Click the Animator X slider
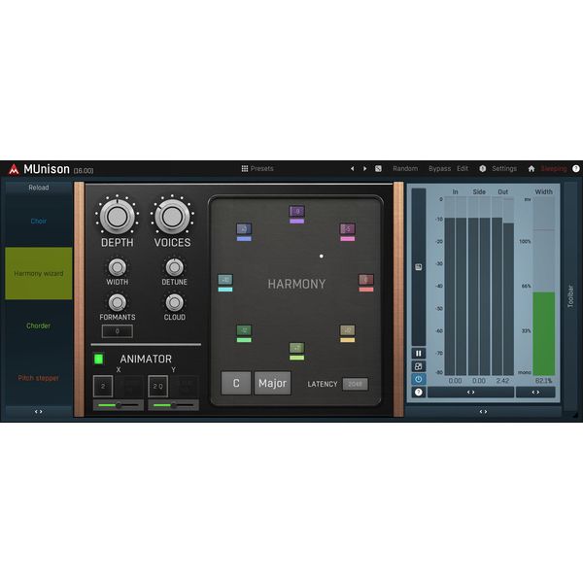Image resolution: width=583 pixels, height=583 pixels. (x=116, y=404)
